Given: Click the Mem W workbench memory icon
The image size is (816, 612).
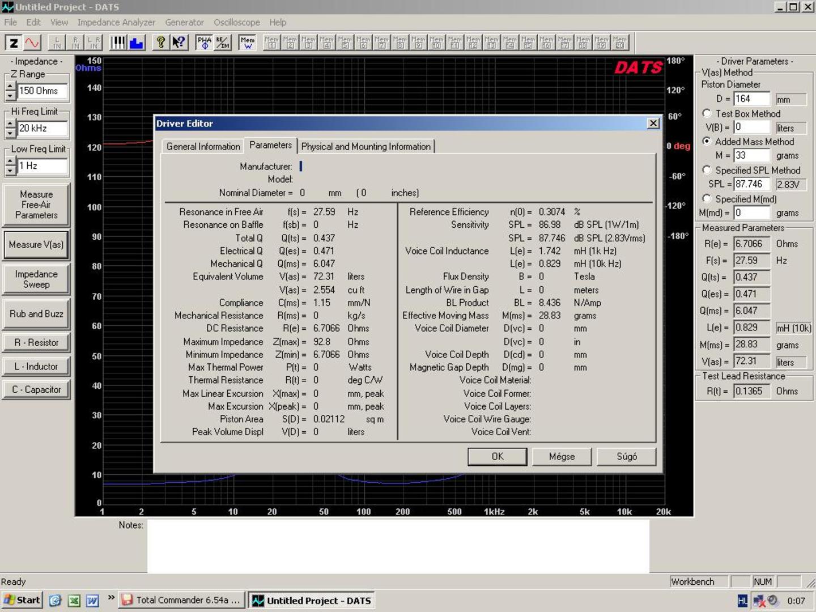Looking at the screenshot, I should [248, 43].
